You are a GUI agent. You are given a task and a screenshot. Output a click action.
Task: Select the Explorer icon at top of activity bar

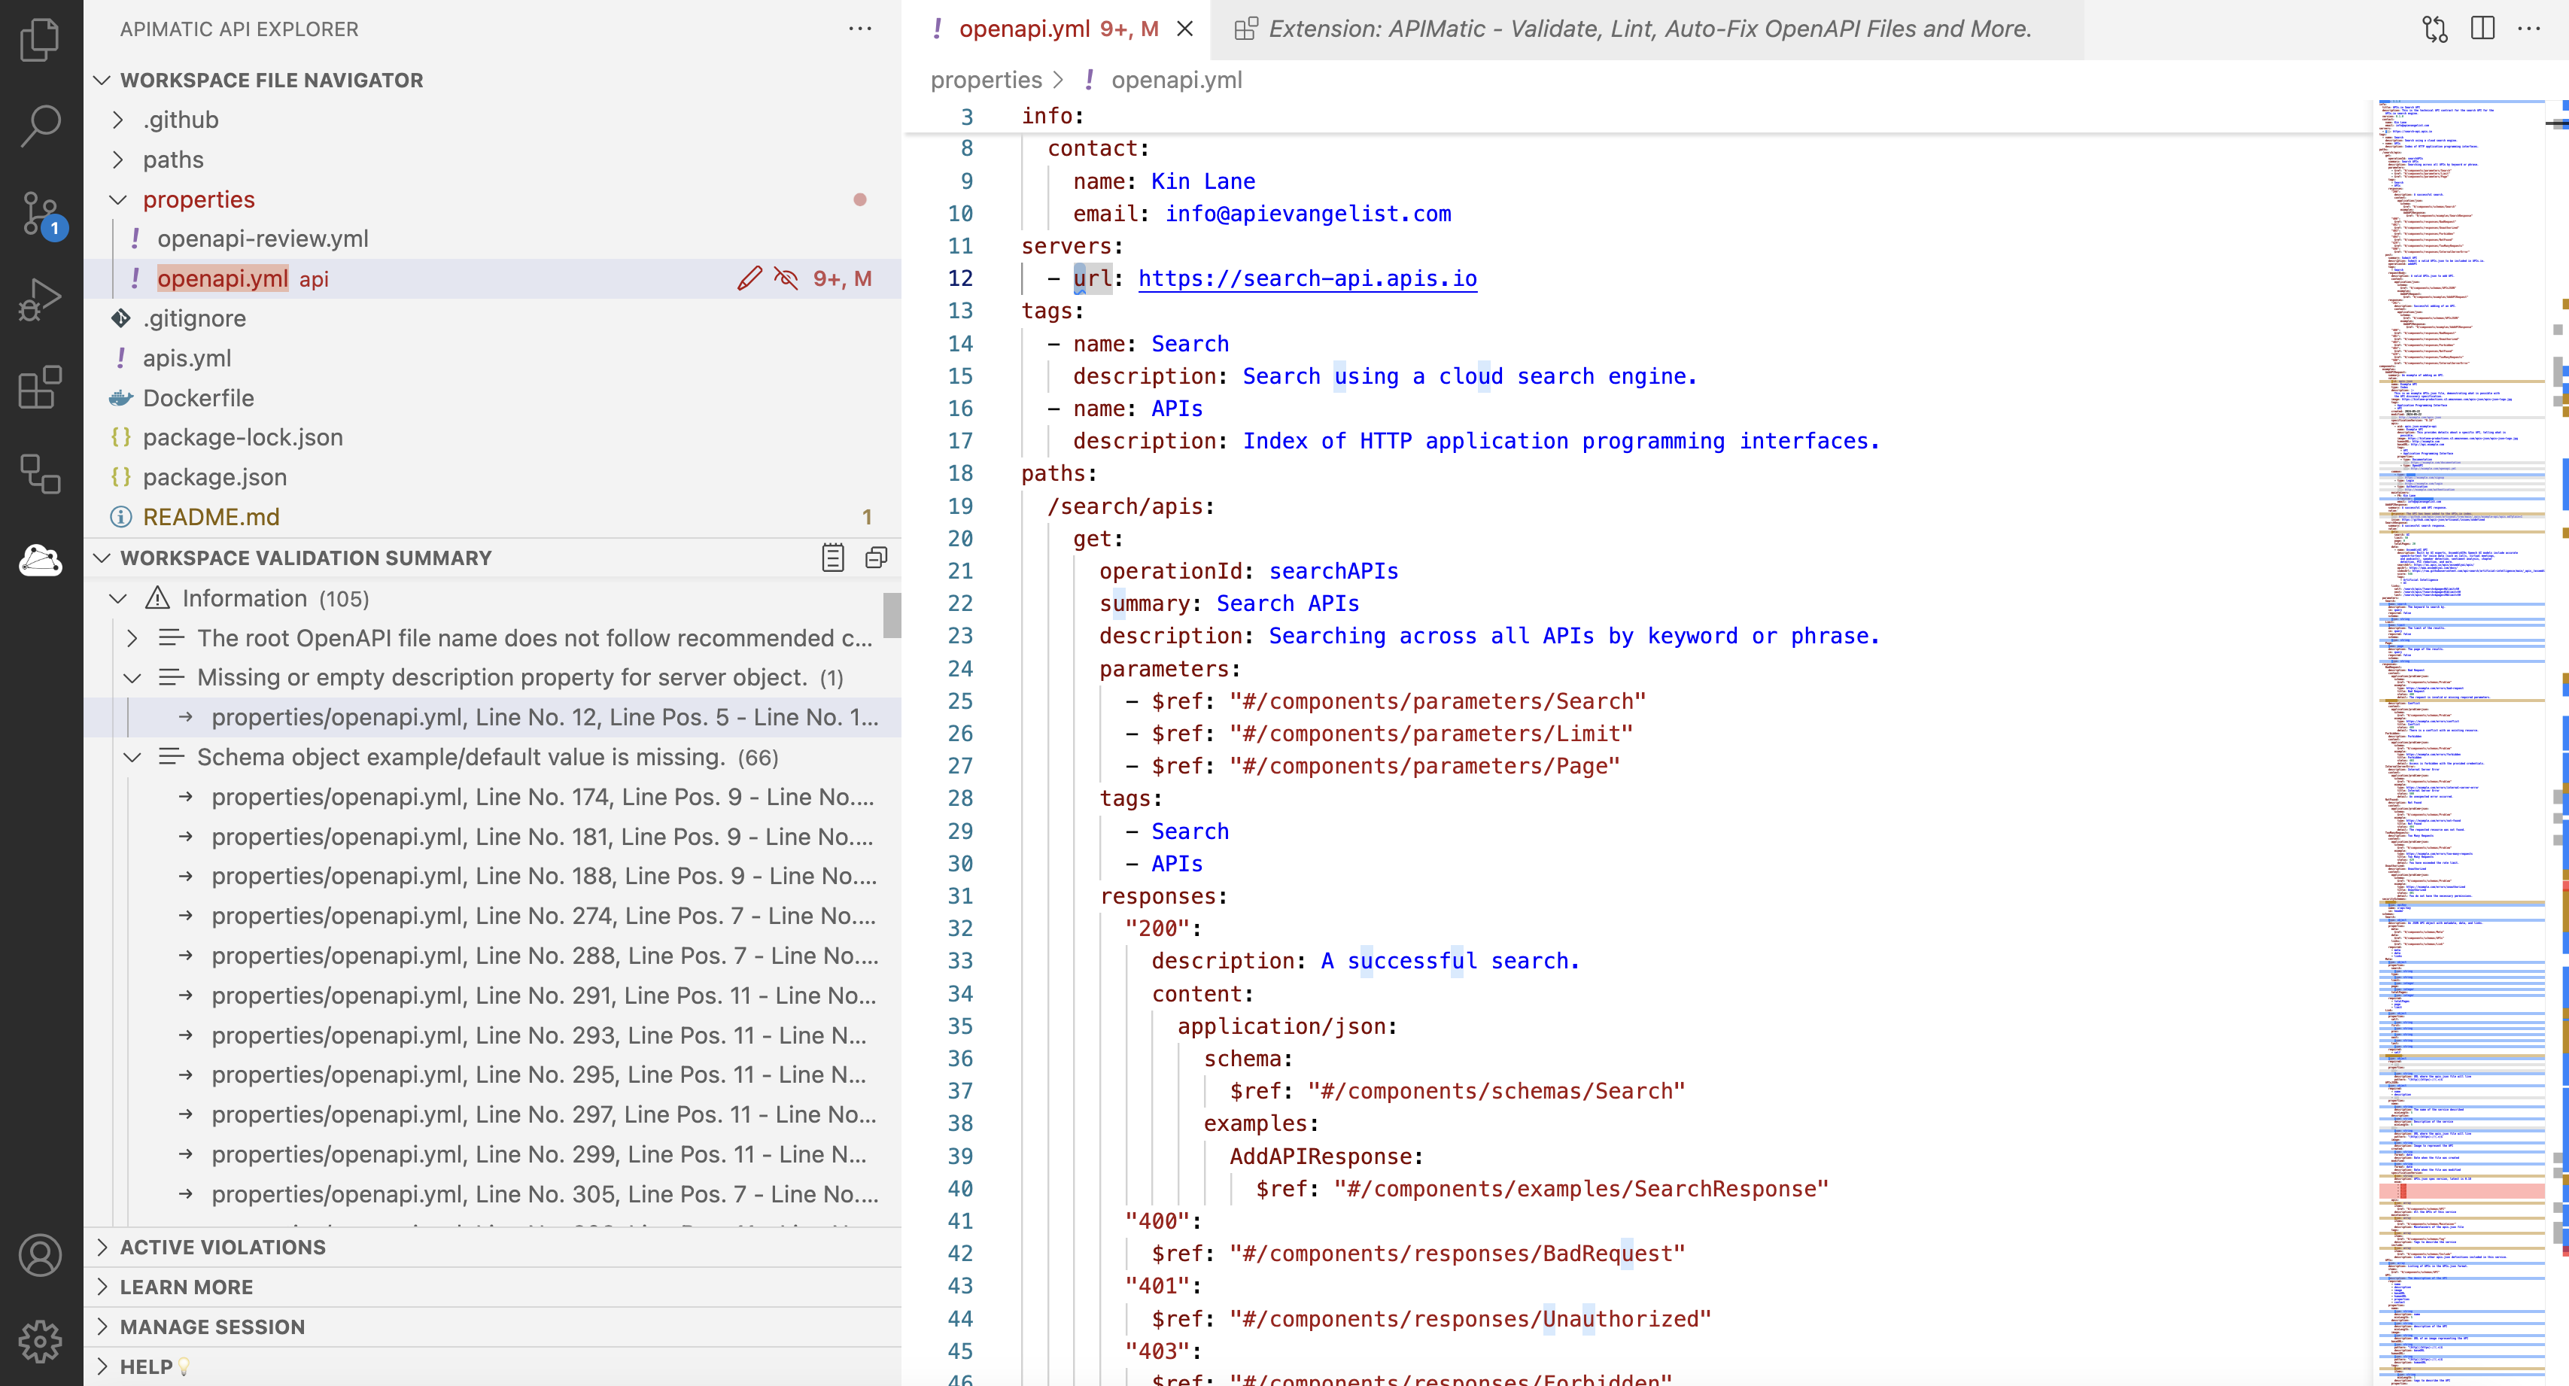pyautogui.click(x=40, y=40)
